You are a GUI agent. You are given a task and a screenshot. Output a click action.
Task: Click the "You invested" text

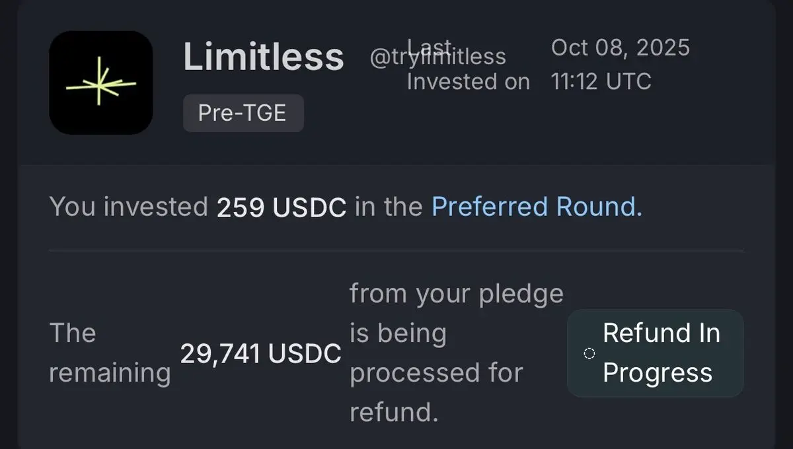pyautogui.click(x=129, y=207)
